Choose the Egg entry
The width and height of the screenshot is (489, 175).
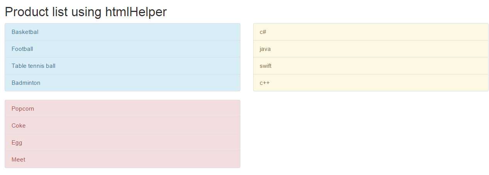point(17,143)
